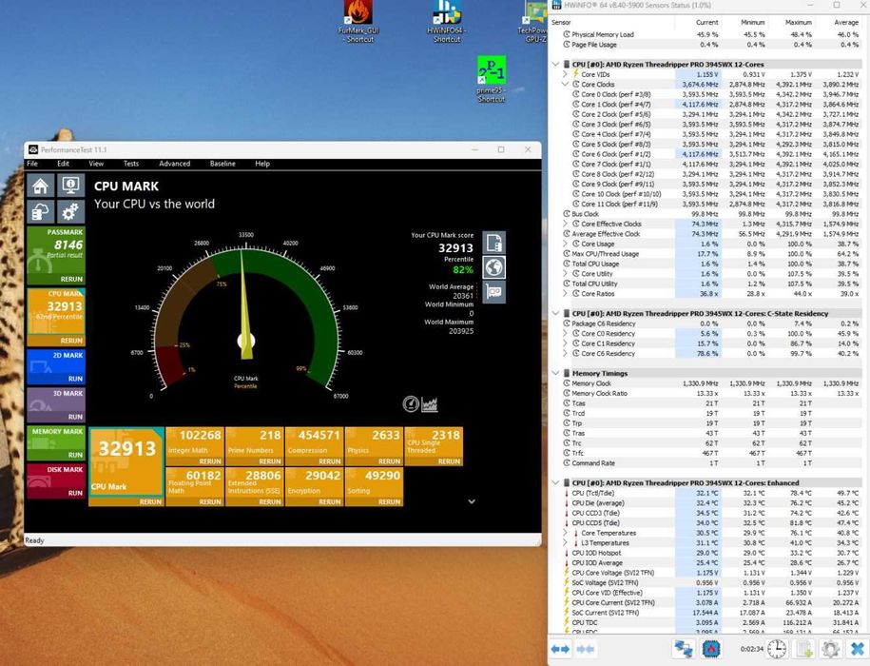Run the Memory Mark test
Image resolution: width=870 pixels, height=666 pixels.
[75, 455]
